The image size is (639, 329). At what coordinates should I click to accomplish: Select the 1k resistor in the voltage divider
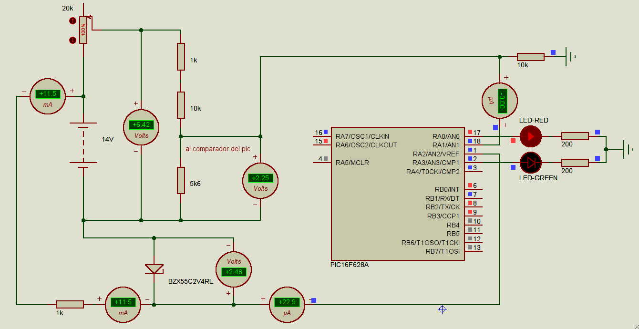(x=181, y=56)
